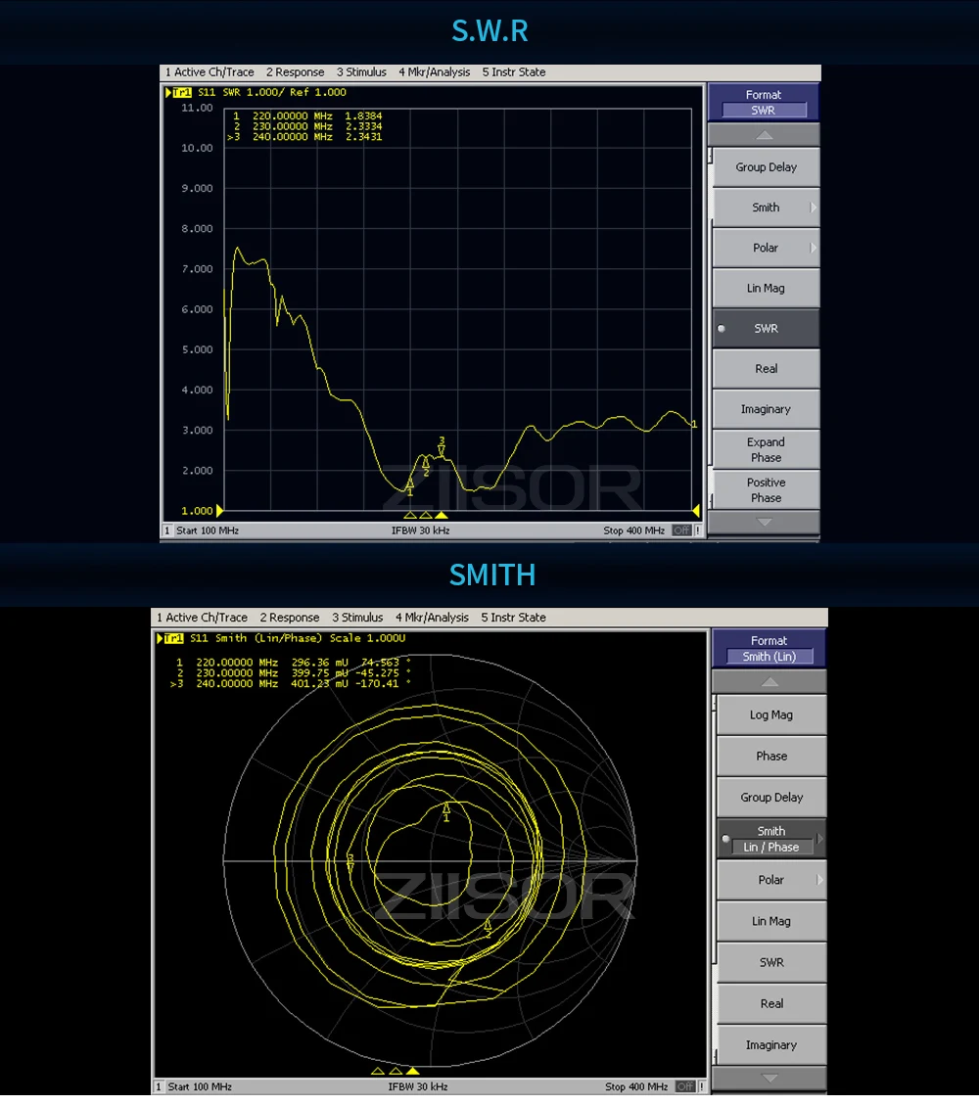
Task: Select Phase format in Smith window
Action: coord(771,756)
